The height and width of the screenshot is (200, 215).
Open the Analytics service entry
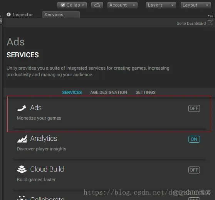click(109, 144)
